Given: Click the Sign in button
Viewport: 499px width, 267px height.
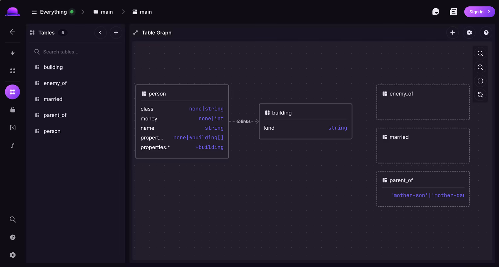Looking at the screenshot, I should click(479, 12).
